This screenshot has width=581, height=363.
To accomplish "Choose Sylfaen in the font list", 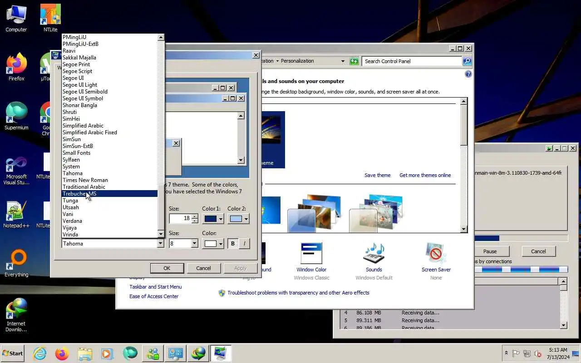I will (x=109, y=160).
